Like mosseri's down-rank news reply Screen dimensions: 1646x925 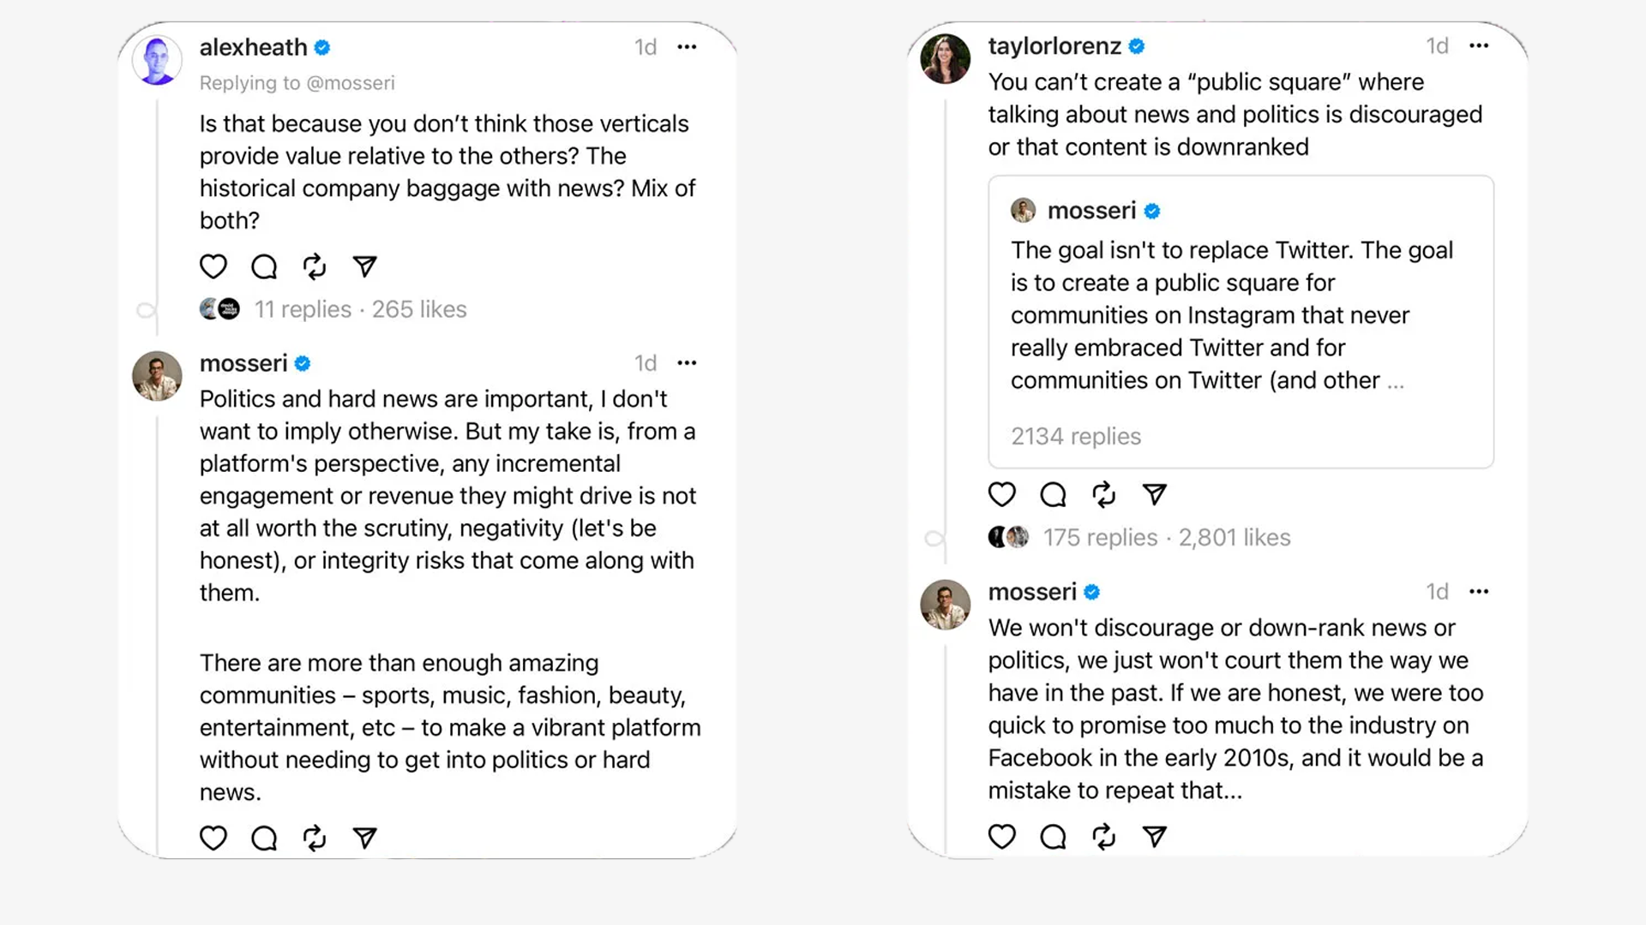coord(1002,836)
